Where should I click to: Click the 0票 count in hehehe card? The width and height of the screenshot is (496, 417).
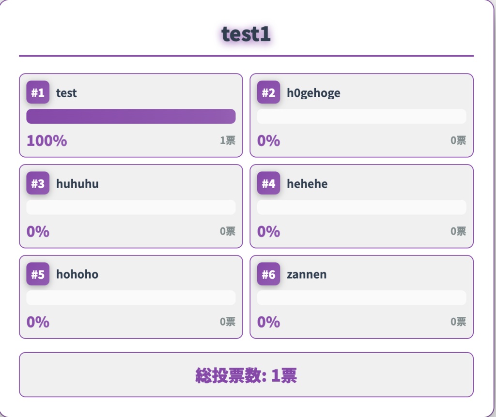458,231
